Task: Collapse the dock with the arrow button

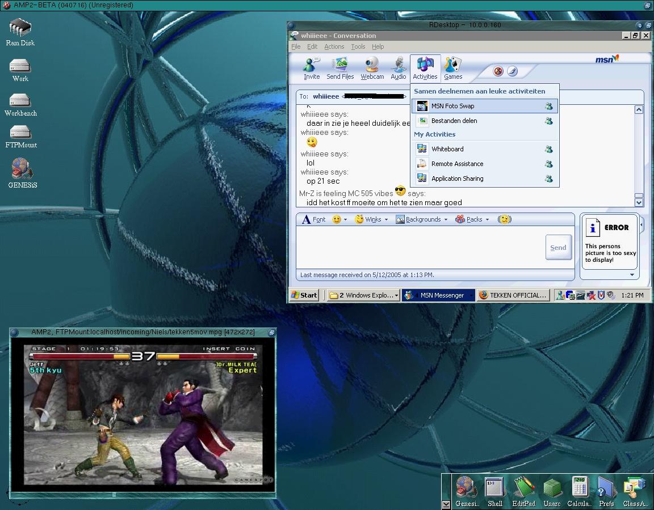Action: [x=446, y=504]
